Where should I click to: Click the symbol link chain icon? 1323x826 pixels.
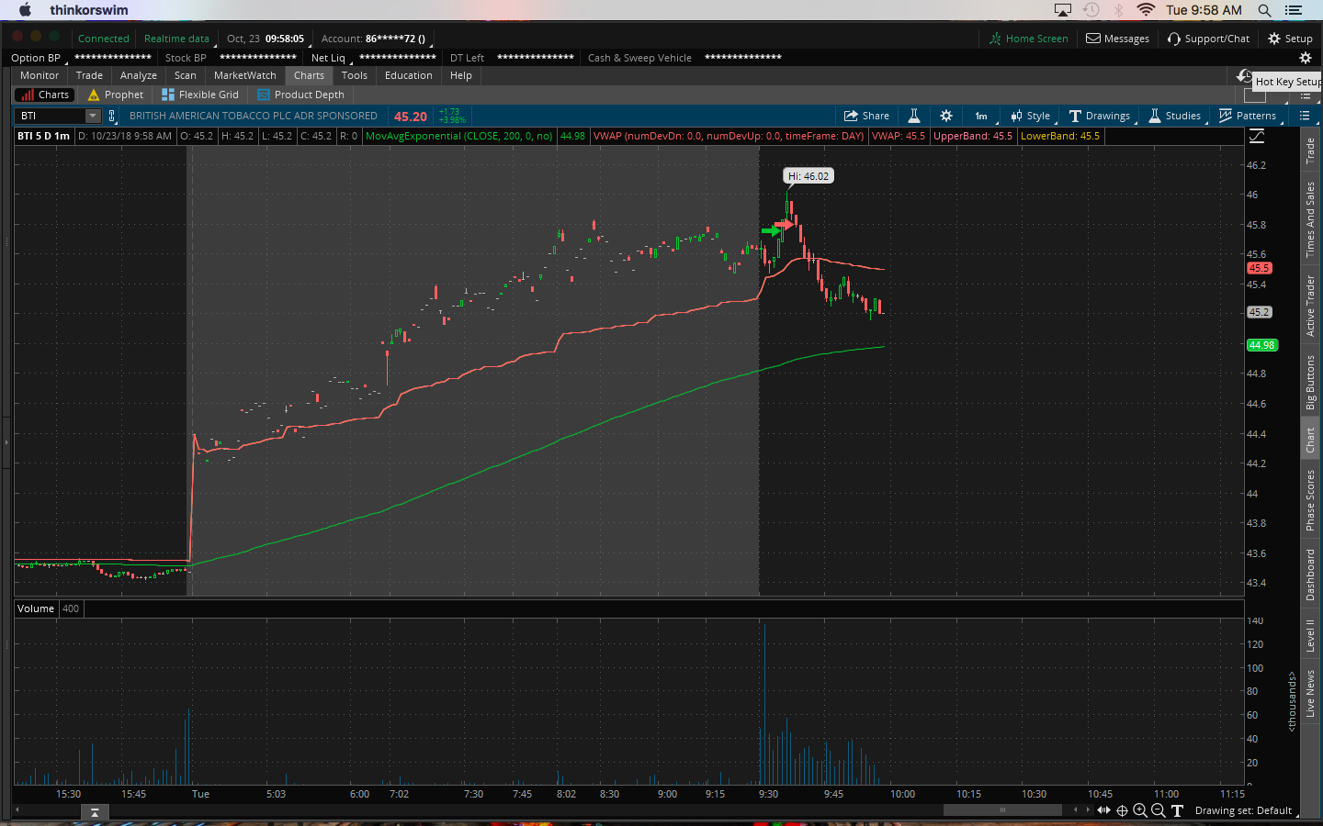(112, 116)
